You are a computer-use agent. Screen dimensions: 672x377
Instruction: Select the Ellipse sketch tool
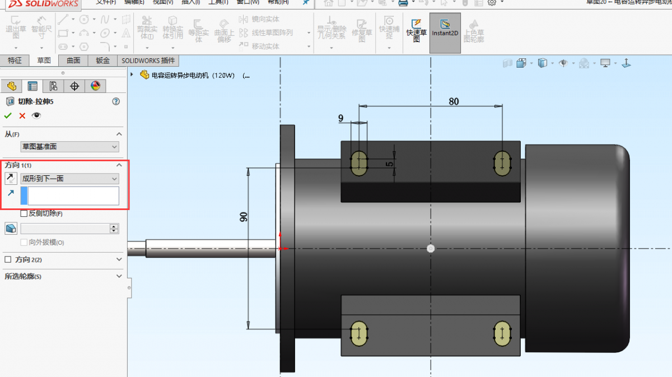pyautogui.click(x=105, y=33)
